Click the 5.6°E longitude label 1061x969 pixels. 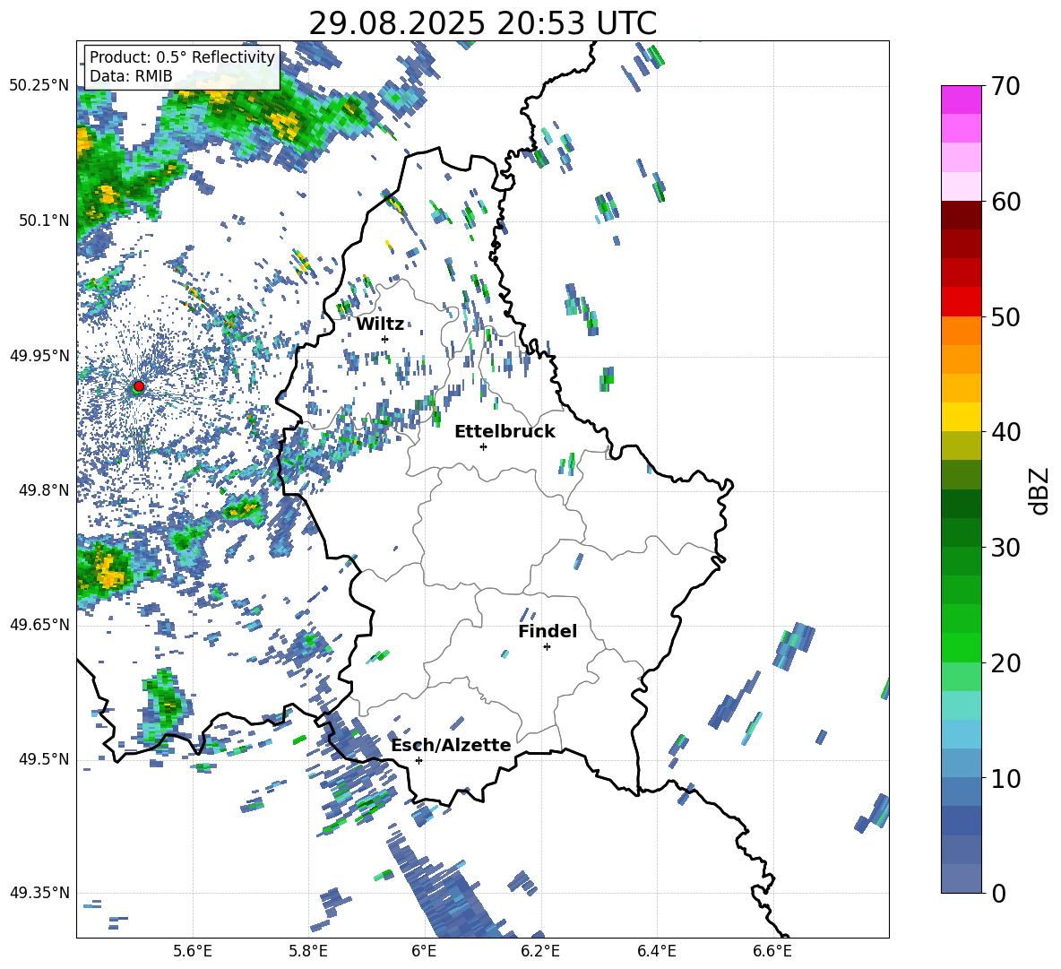(x=193, y=951)
